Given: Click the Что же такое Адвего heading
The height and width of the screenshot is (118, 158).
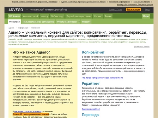Looking at the screenshot, I should [31, 52].
